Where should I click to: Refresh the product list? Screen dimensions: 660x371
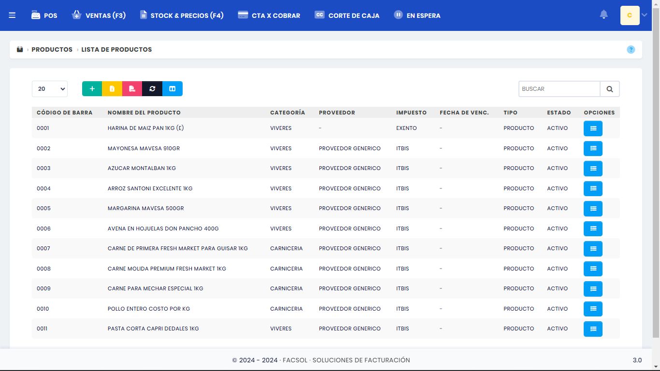pos(152,89)
